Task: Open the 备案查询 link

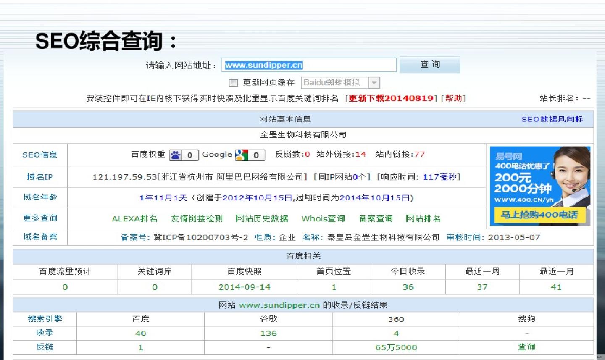Action: (x=376, y=219)
